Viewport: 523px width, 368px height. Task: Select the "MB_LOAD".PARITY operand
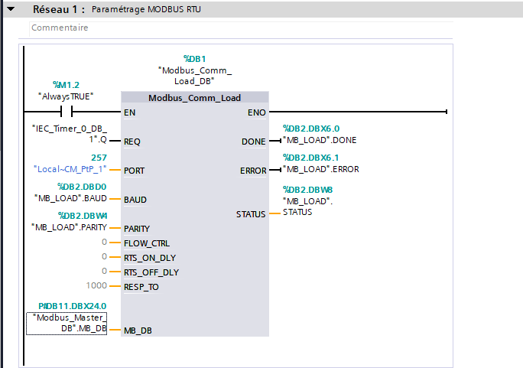(x=69, y=226)
